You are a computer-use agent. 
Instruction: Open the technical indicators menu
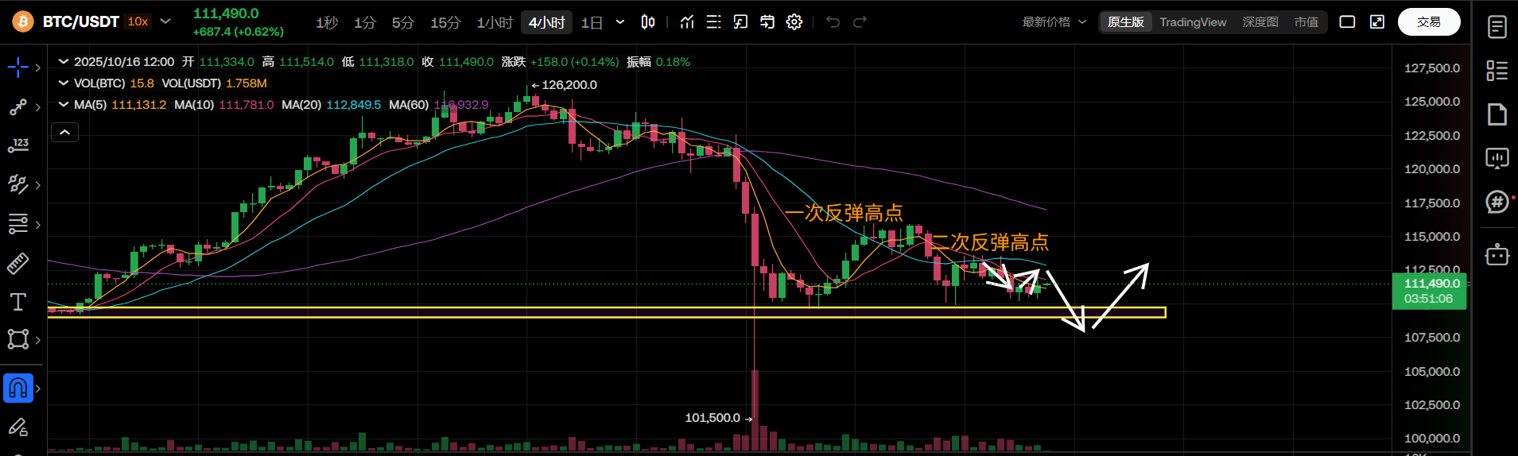687,22
